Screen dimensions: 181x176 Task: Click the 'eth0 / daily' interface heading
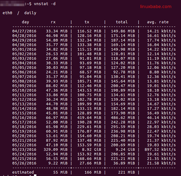(19, 13)
